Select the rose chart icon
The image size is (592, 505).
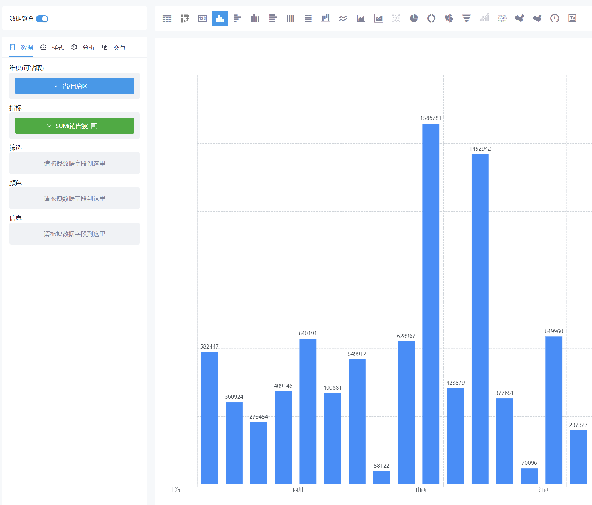[449, 18]
